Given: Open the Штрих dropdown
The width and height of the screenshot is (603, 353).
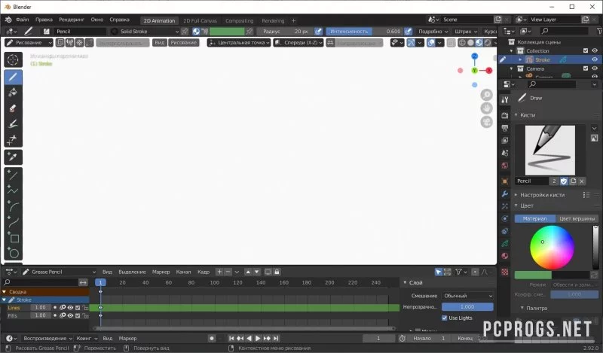Looking at the screenshot, I should click(466, 32).
